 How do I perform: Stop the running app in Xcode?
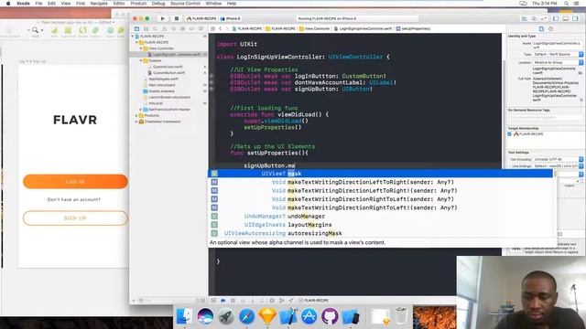177,18
